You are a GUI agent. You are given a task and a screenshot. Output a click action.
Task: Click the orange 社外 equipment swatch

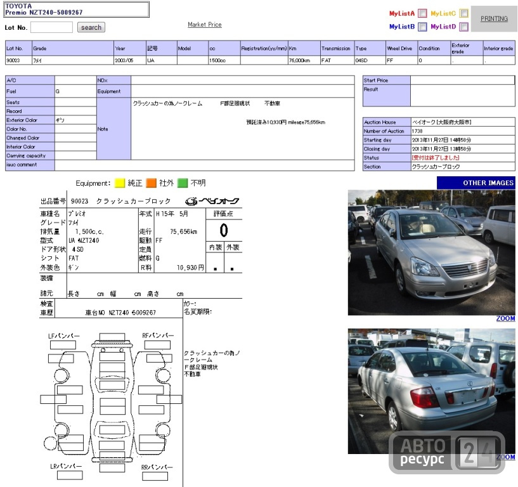151,183
